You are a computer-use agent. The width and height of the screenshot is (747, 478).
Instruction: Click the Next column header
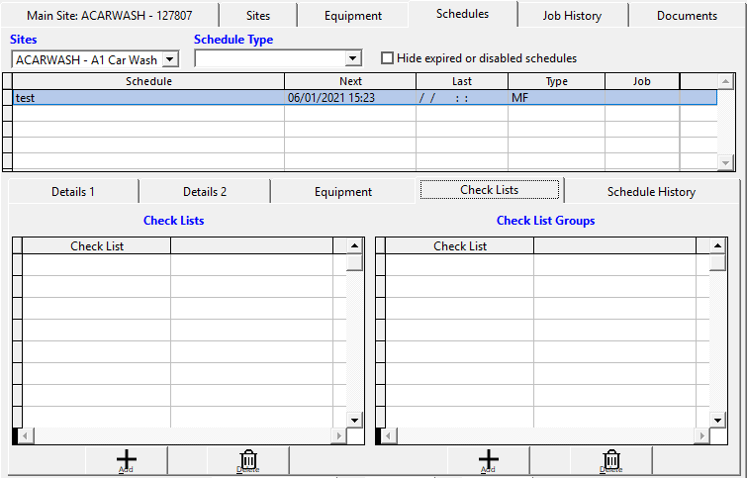click(350, 81)
